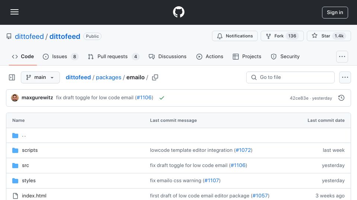Show more repository navigation tabs

pos(342,56)
